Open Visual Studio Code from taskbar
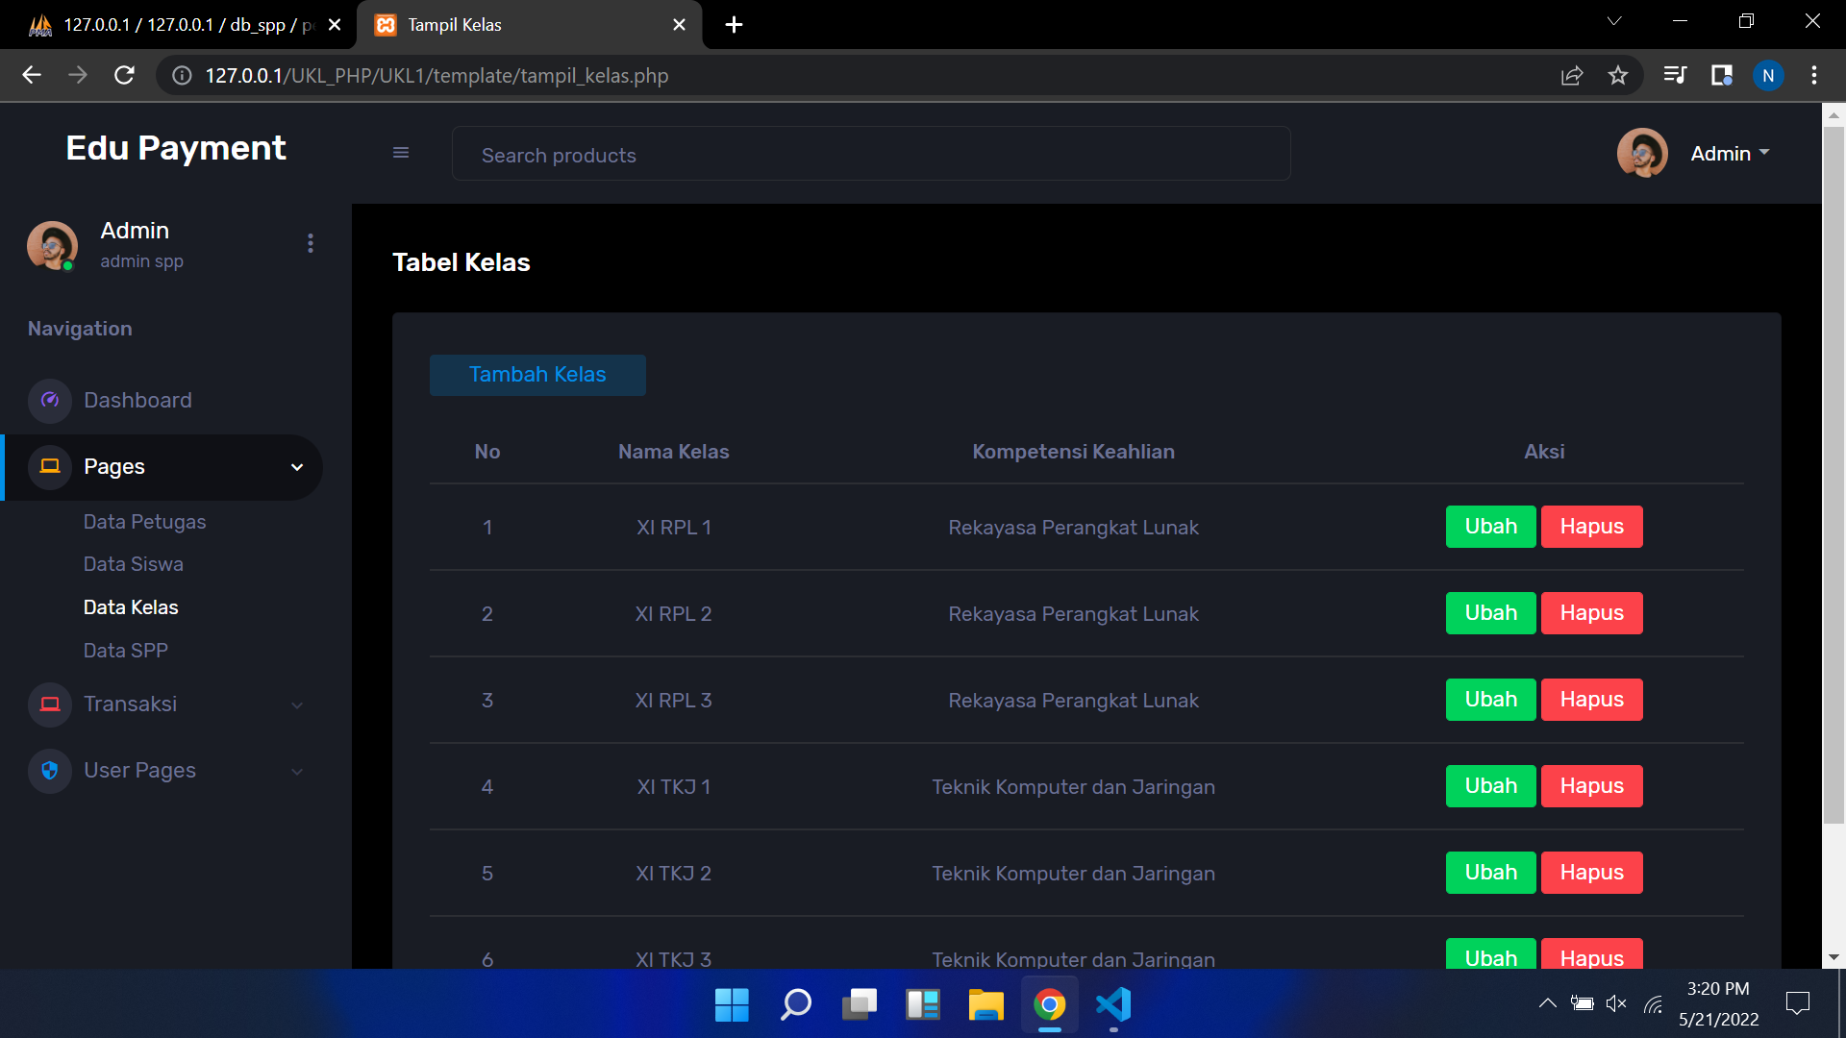1846x1038 pixels. [x=1112, y=1004]
